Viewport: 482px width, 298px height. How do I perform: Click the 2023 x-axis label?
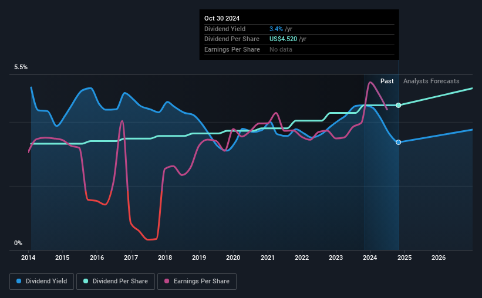[336, 258]
